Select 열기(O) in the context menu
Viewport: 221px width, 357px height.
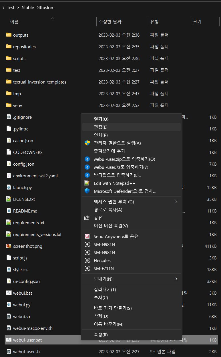132,119
